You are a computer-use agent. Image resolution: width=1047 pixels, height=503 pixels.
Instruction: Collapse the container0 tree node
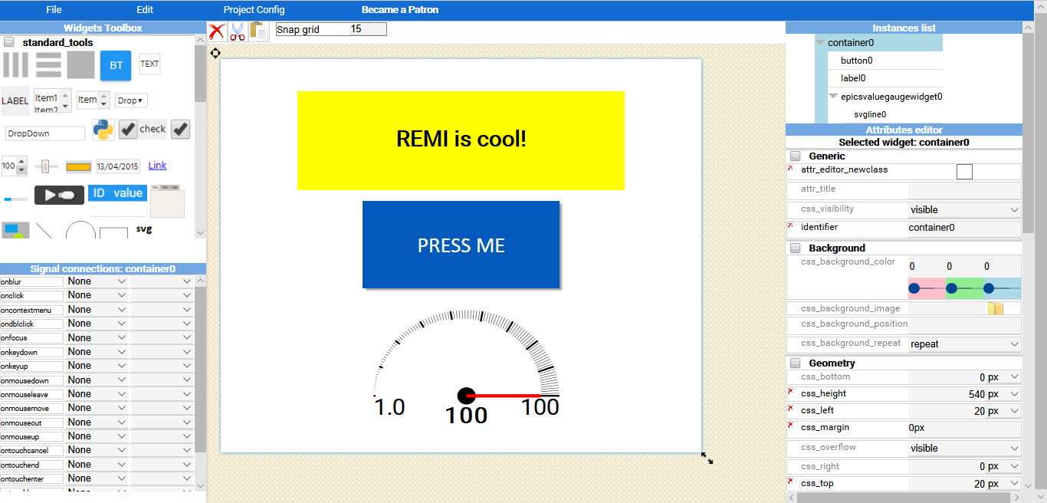[821, 43]
